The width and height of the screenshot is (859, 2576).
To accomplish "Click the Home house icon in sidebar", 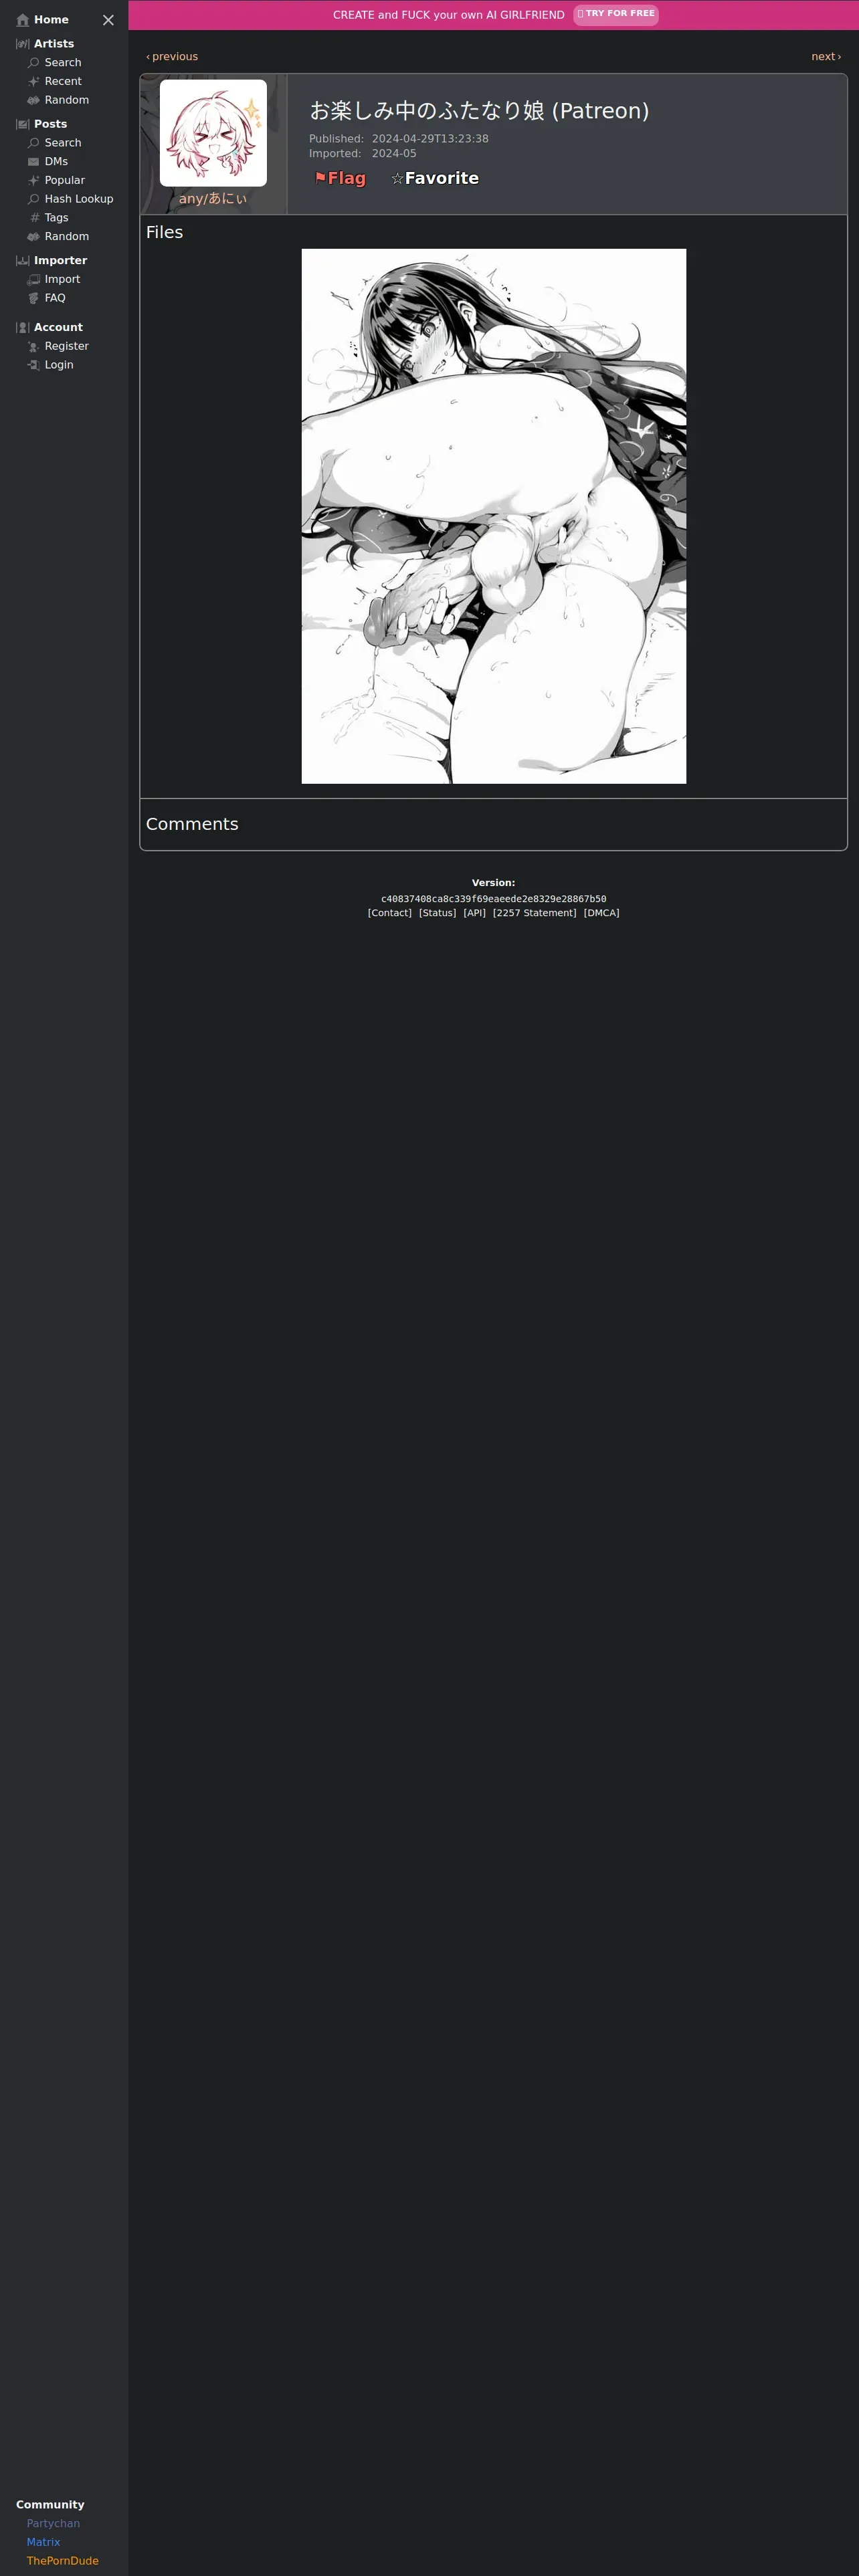I will [x=23, y=20].
